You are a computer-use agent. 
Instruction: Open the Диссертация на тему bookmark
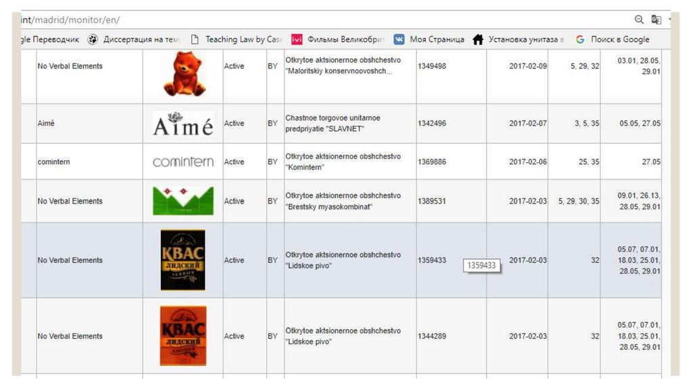coord(141,39)
